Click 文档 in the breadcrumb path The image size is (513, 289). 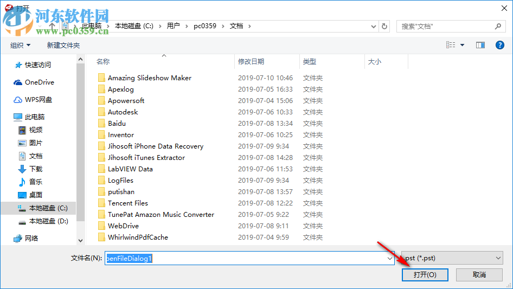[236, 26]
